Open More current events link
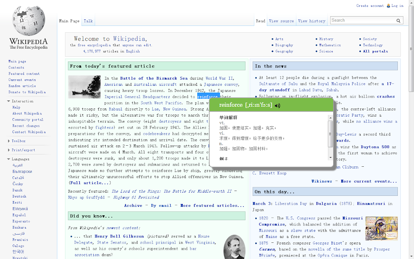Viewport: 414px width, 259px height. point(369,181)
